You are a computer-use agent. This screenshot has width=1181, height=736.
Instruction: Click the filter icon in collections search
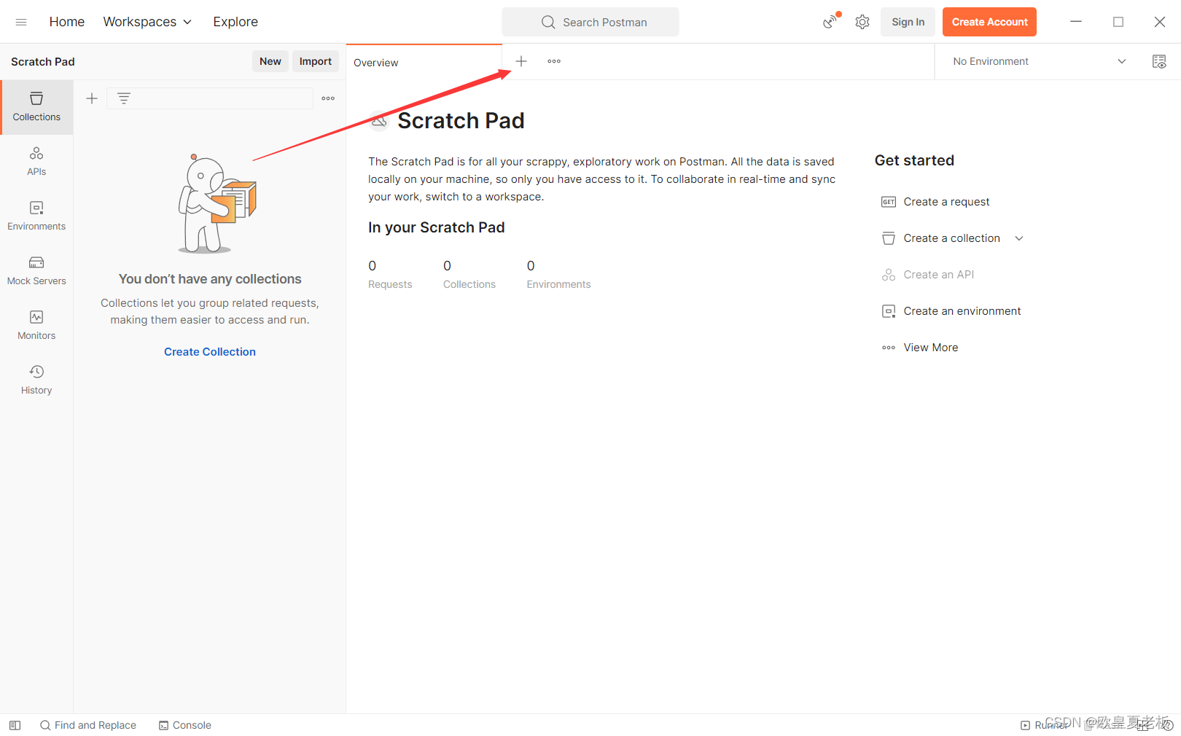click(124, 98)
